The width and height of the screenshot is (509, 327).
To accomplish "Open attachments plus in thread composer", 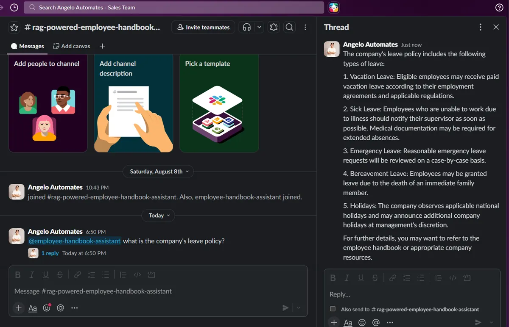I will [x=334, y=322].
